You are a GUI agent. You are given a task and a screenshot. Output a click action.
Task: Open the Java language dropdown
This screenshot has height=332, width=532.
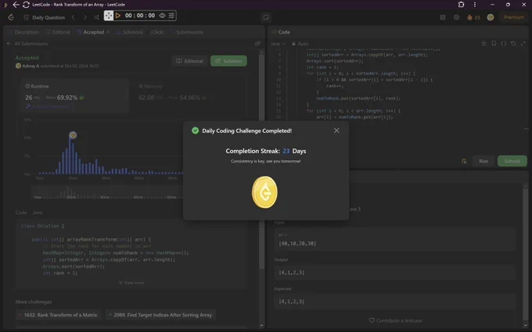(x=279, y=44)
